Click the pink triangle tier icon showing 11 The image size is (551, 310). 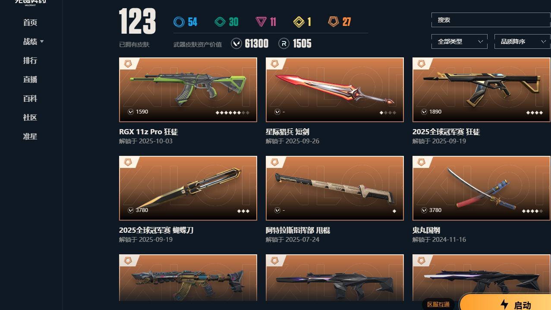pos(261,22)
